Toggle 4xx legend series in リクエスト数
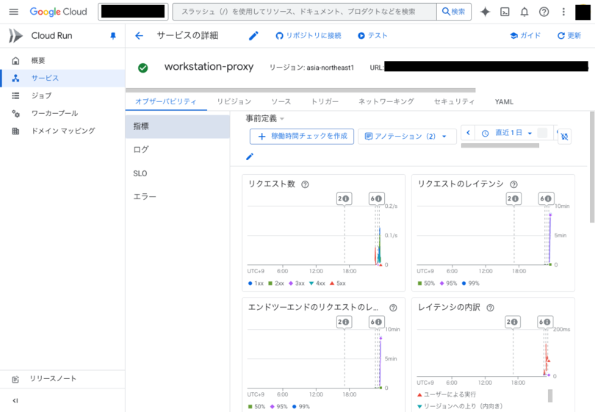595x412 pixels. [317, 283]
